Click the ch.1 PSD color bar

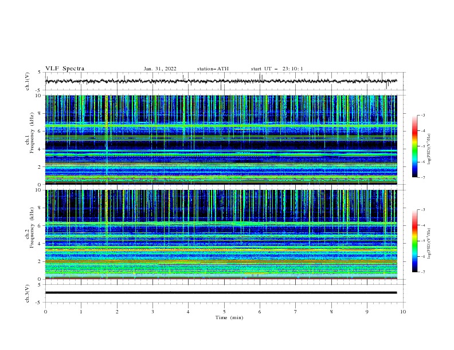point(414,146)
